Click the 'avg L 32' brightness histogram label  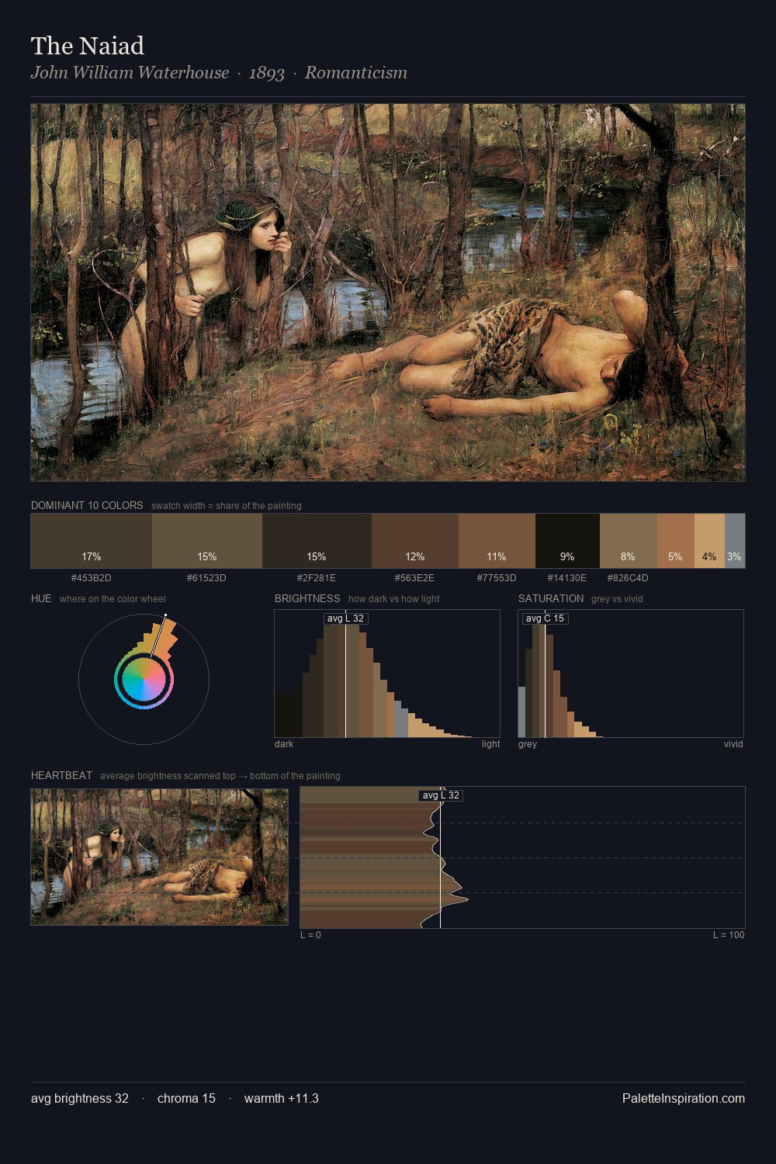(x=345, y=618)
